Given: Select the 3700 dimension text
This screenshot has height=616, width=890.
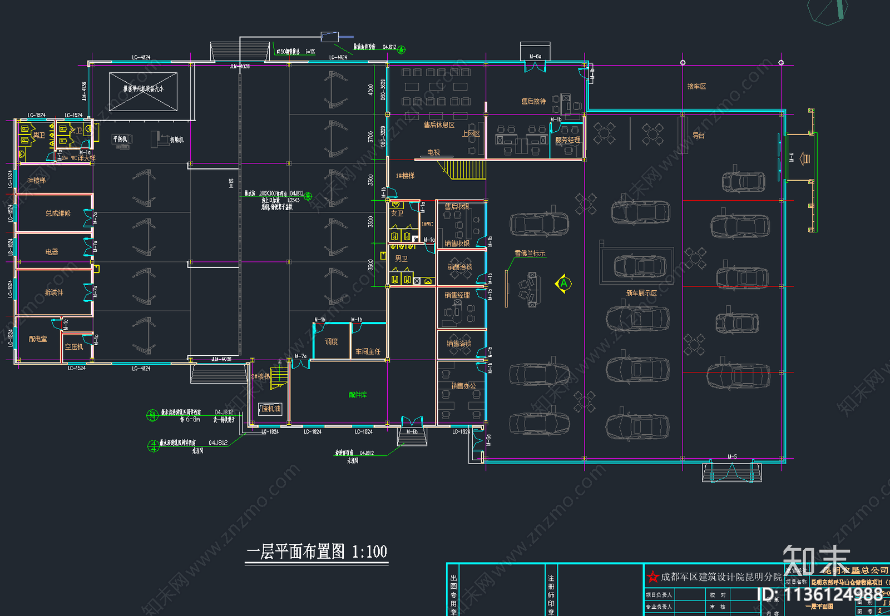Looking at the screenshot, I should (x=370, y=137).
